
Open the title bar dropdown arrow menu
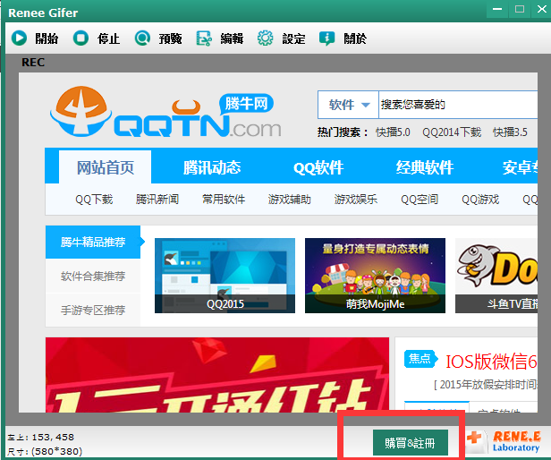pos(491,9)
